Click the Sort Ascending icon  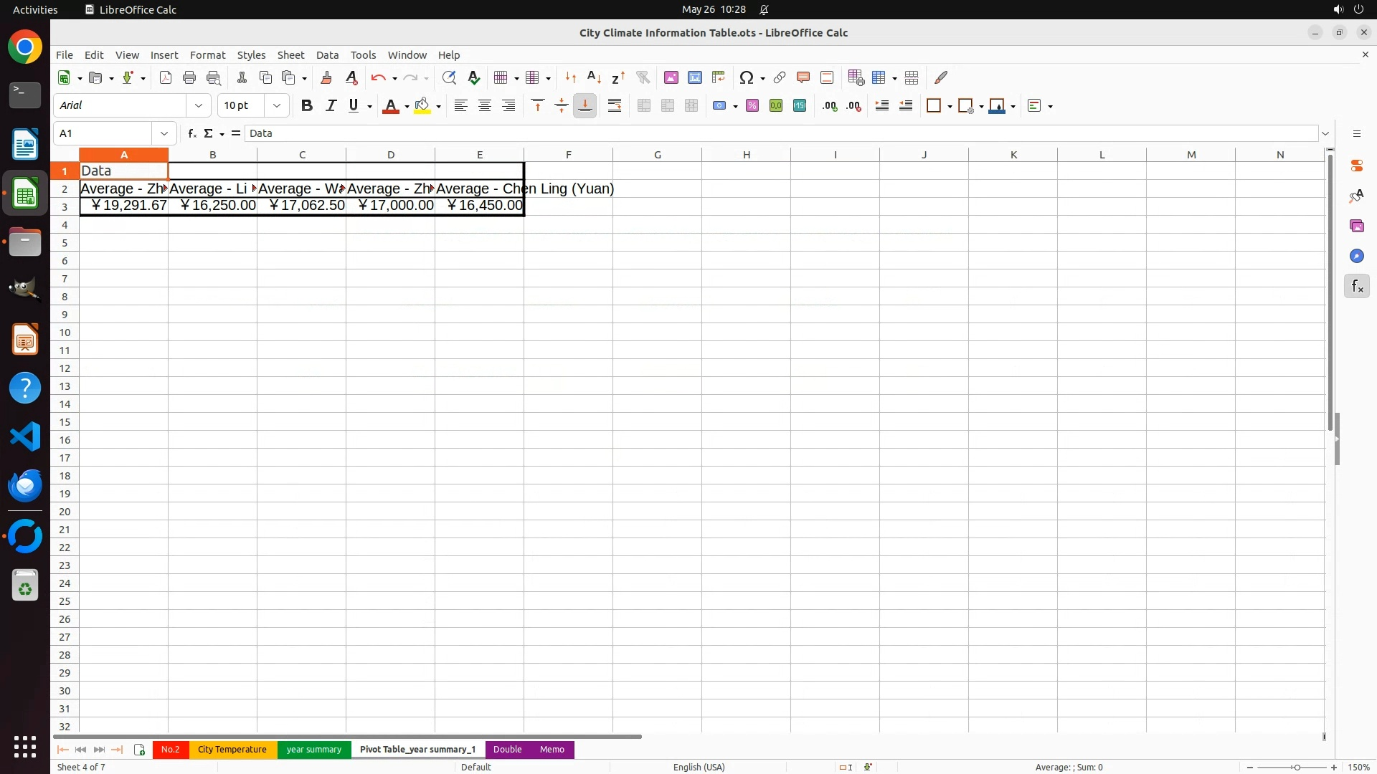[x=594, y=77]
